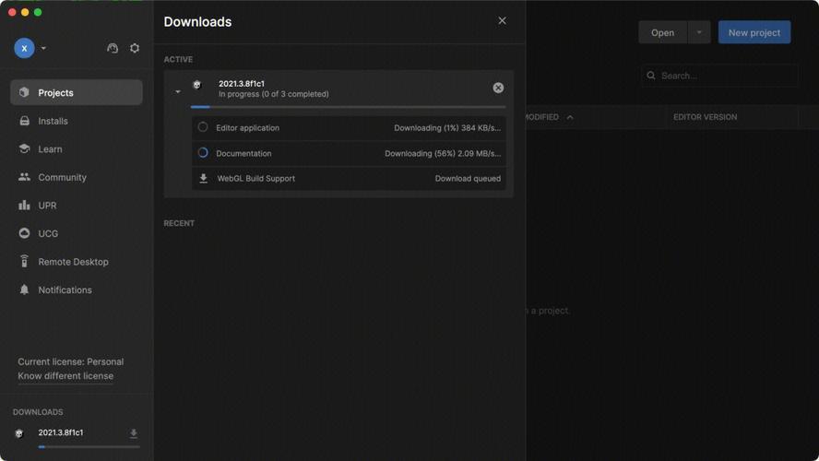Click the Documentation progress spinner

203,152
